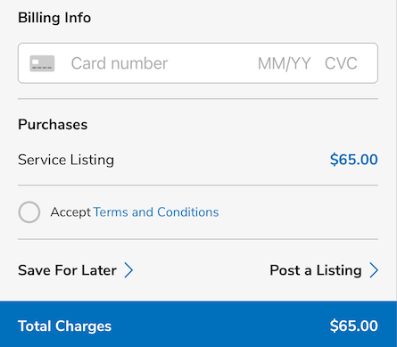Tap the Total Charges label

[64, 326]
